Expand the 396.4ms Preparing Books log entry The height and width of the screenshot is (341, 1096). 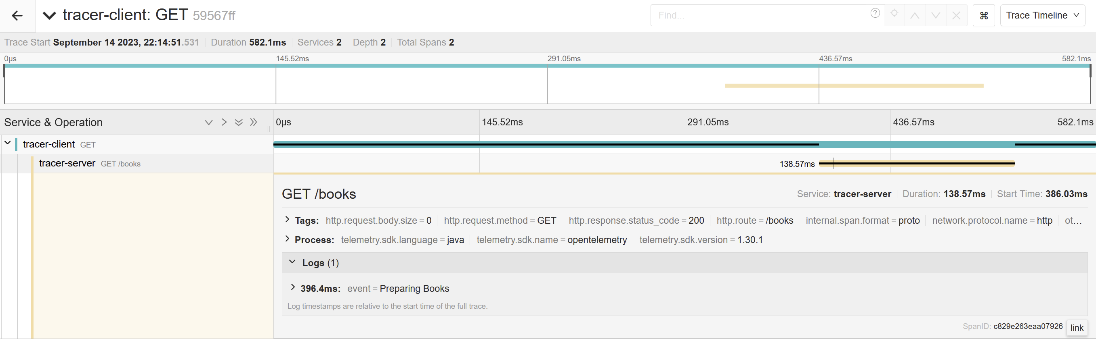click(x=293, y=287)
